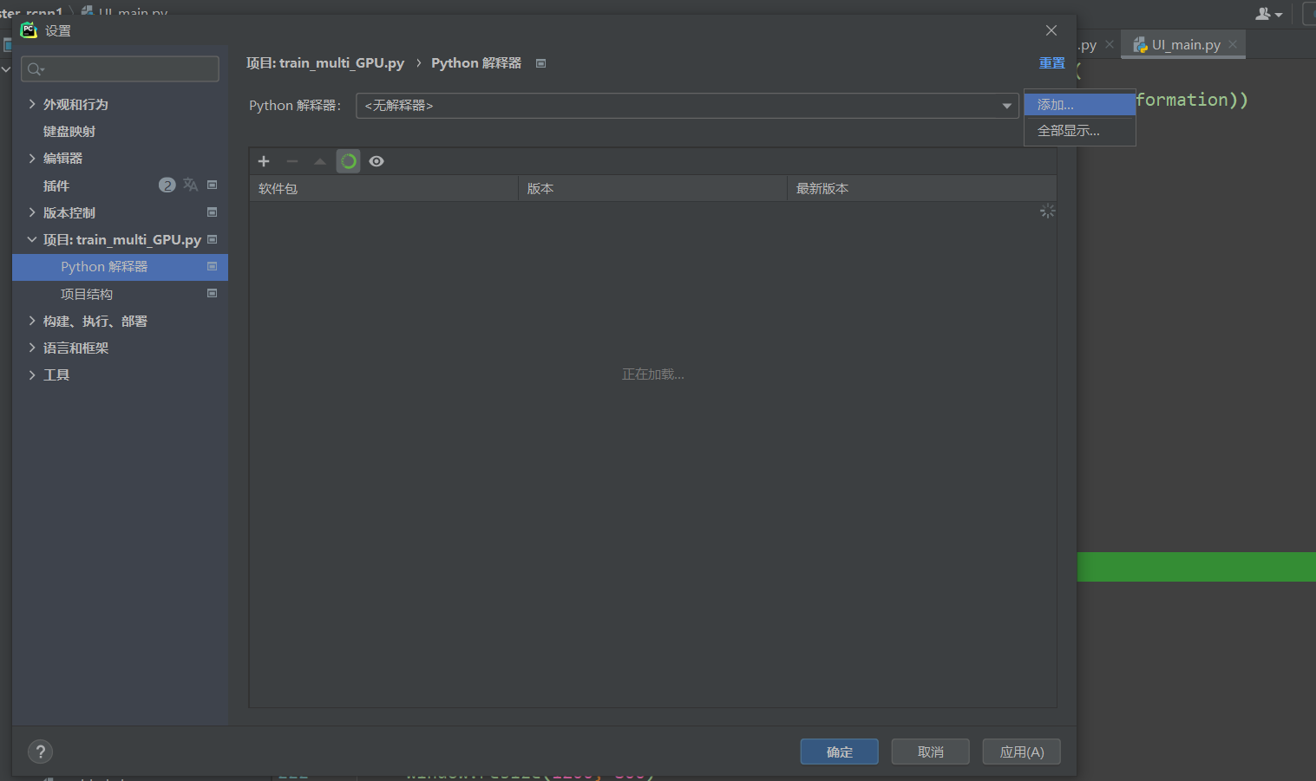Image resolution: width=1316 pixels, height=781 pixels.
Task: Collapse the 项目: train_multi_GPU.py section
Action: (x=32, y=239)
